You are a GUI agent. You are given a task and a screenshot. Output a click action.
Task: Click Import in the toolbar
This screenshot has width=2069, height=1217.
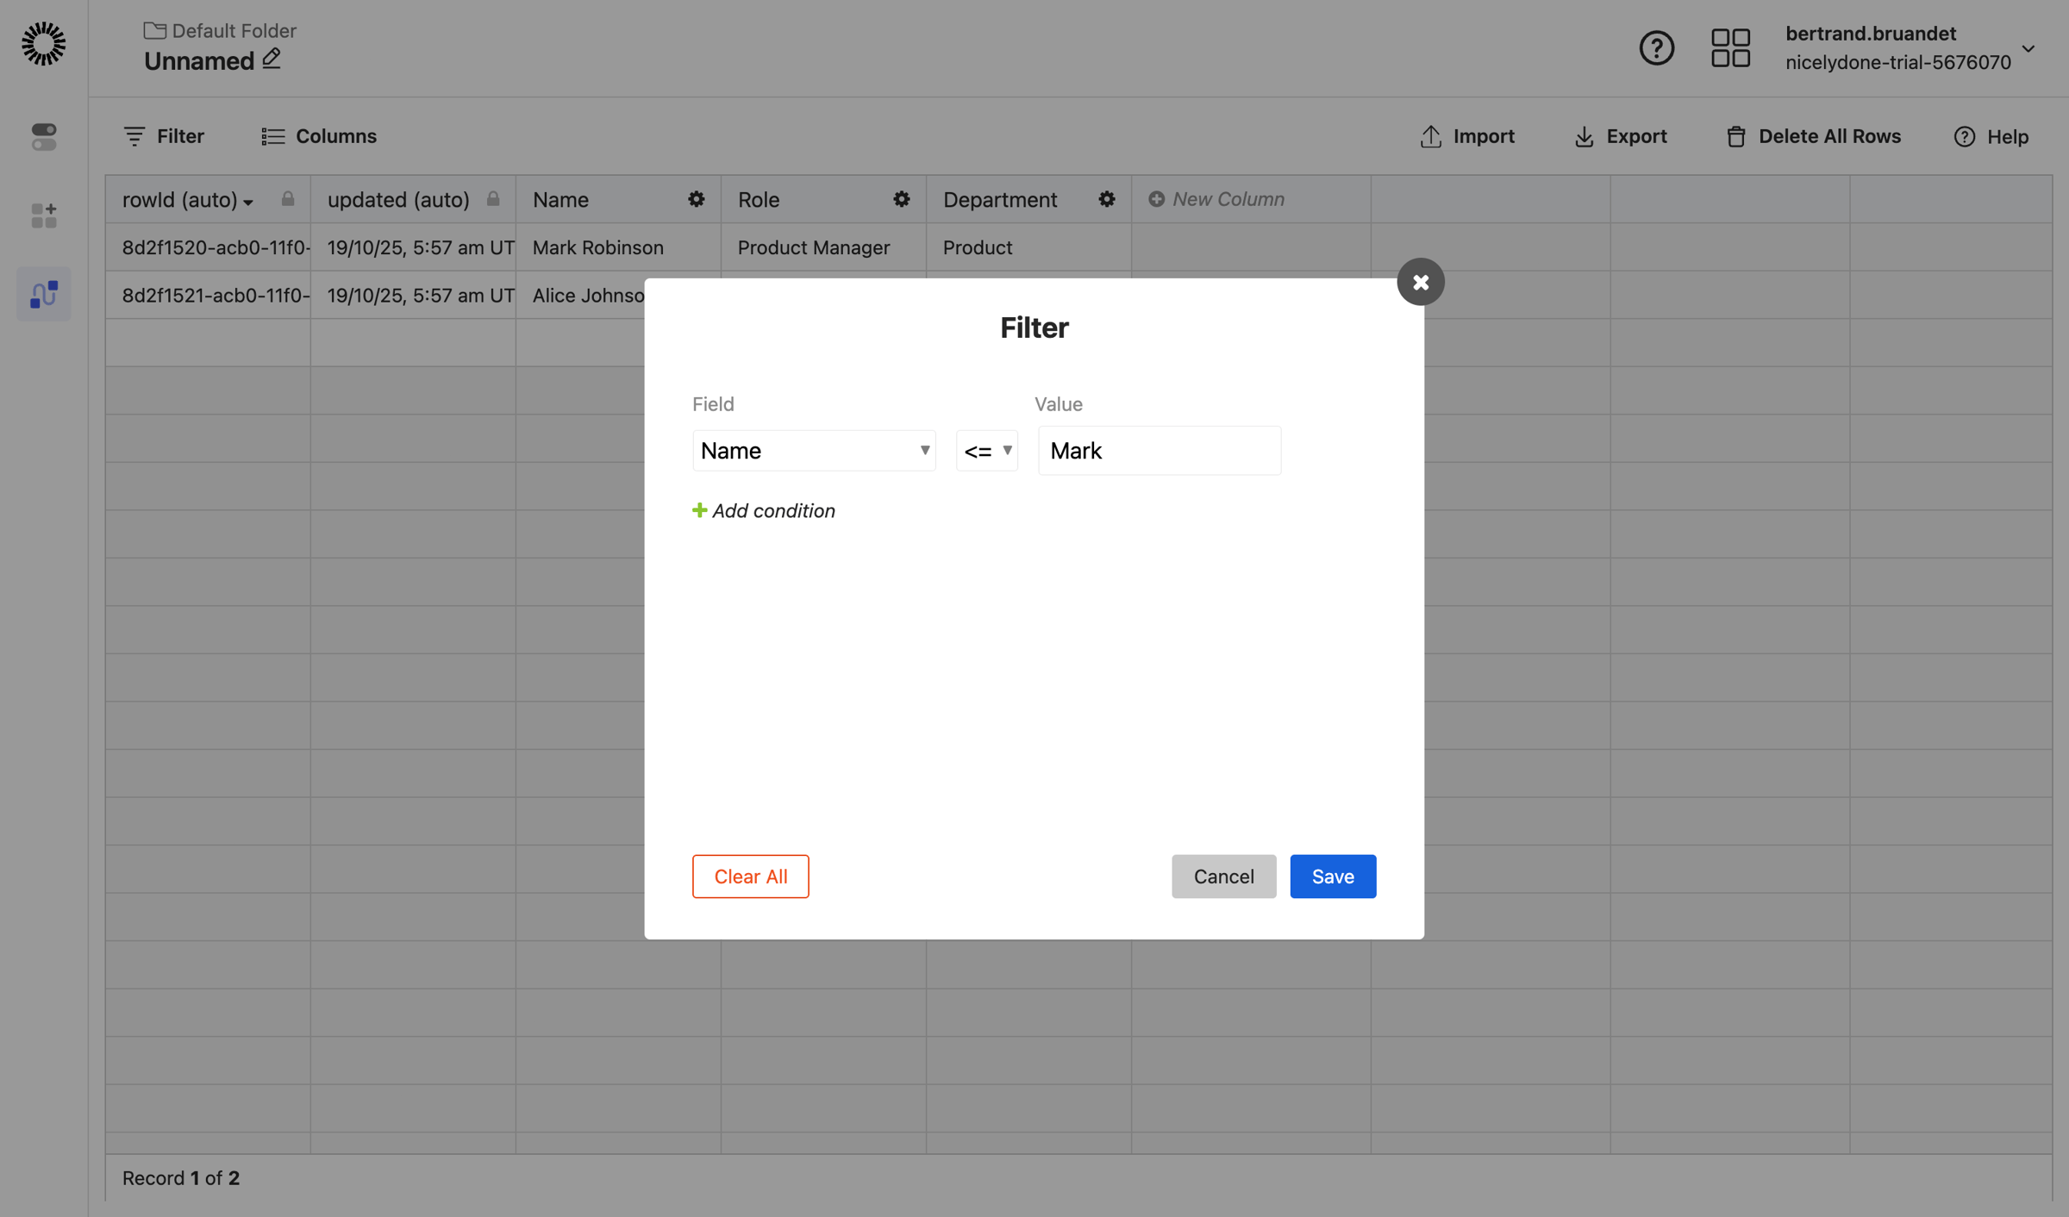pos(1466,136)
